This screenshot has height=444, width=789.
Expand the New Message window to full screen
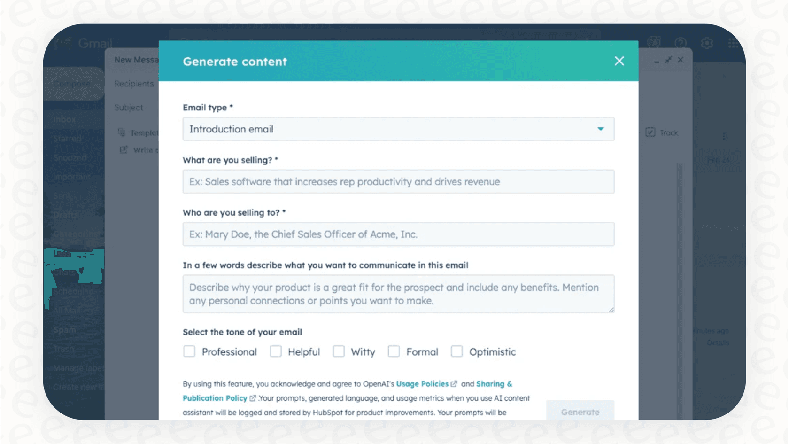click(x=668, y=60)
